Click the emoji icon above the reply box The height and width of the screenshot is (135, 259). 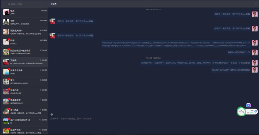pos(52,114)
